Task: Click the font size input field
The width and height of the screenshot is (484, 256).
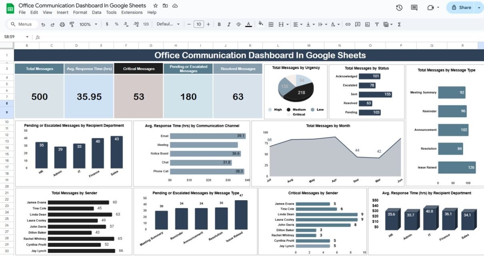Action: (199, 24)
